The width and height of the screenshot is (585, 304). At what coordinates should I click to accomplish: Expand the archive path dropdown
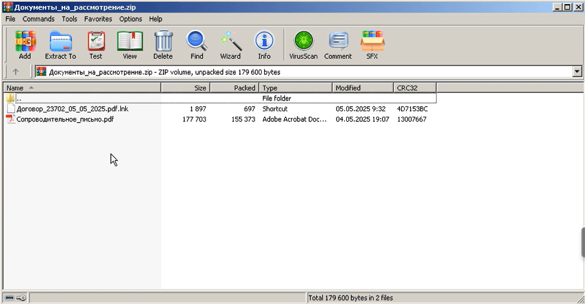click(x=577, y=72)
